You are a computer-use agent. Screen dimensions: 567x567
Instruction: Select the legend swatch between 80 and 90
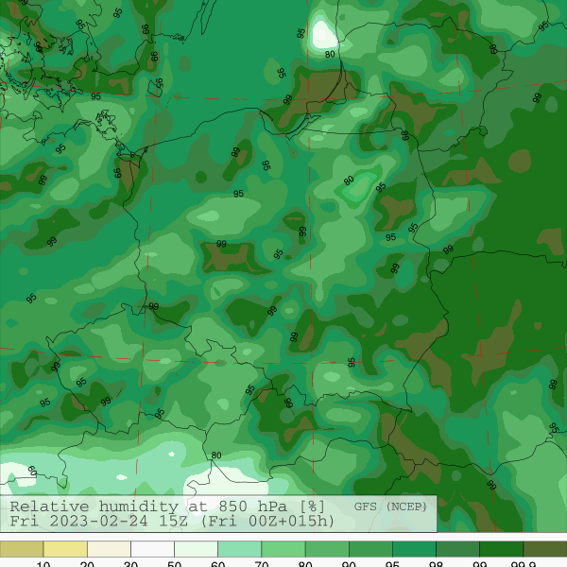327,549
